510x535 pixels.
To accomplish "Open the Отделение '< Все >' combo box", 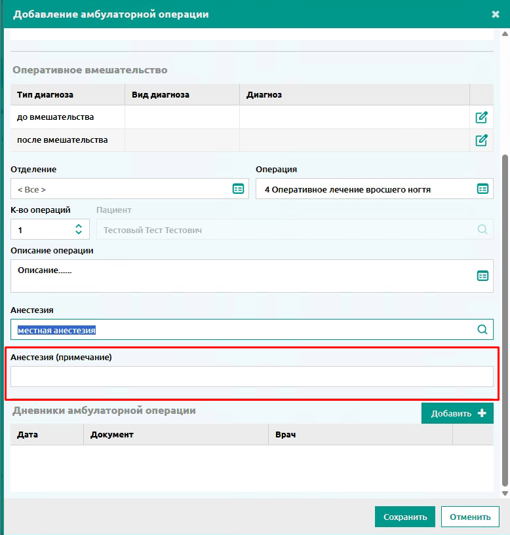I will [129, 189].
